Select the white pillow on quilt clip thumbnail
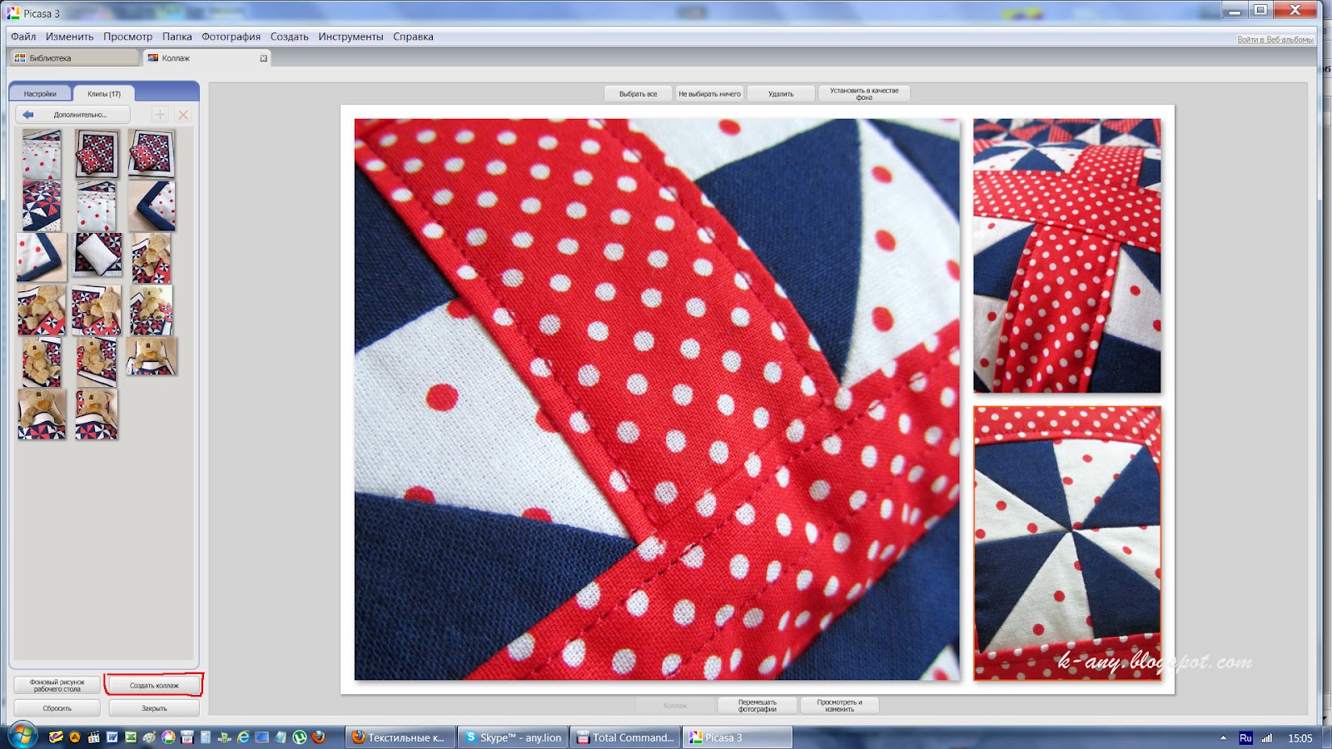This screenshot has width=1332, height=749. [98, 255]
